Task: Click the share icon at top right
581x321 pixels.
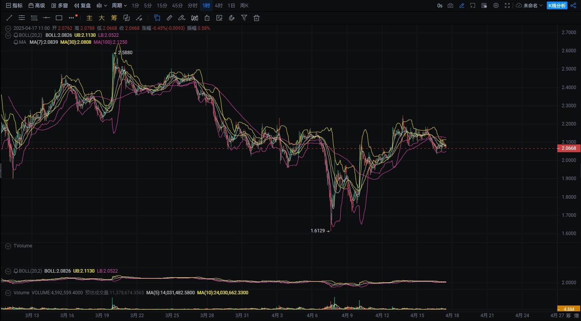Action: point(573,5)
